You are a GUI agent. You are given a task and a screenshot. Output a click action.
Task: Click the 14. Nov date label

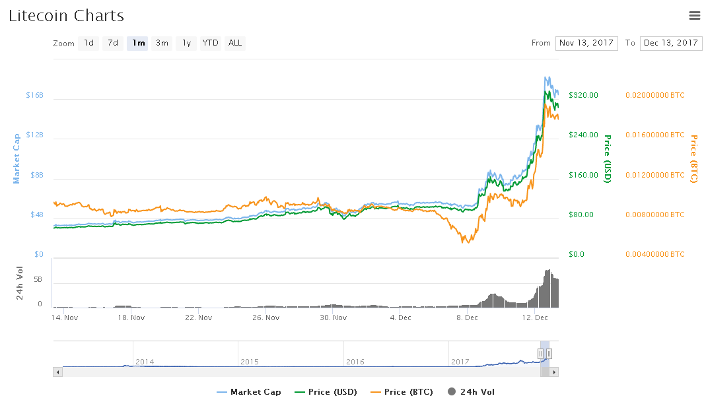click(65, 318)
